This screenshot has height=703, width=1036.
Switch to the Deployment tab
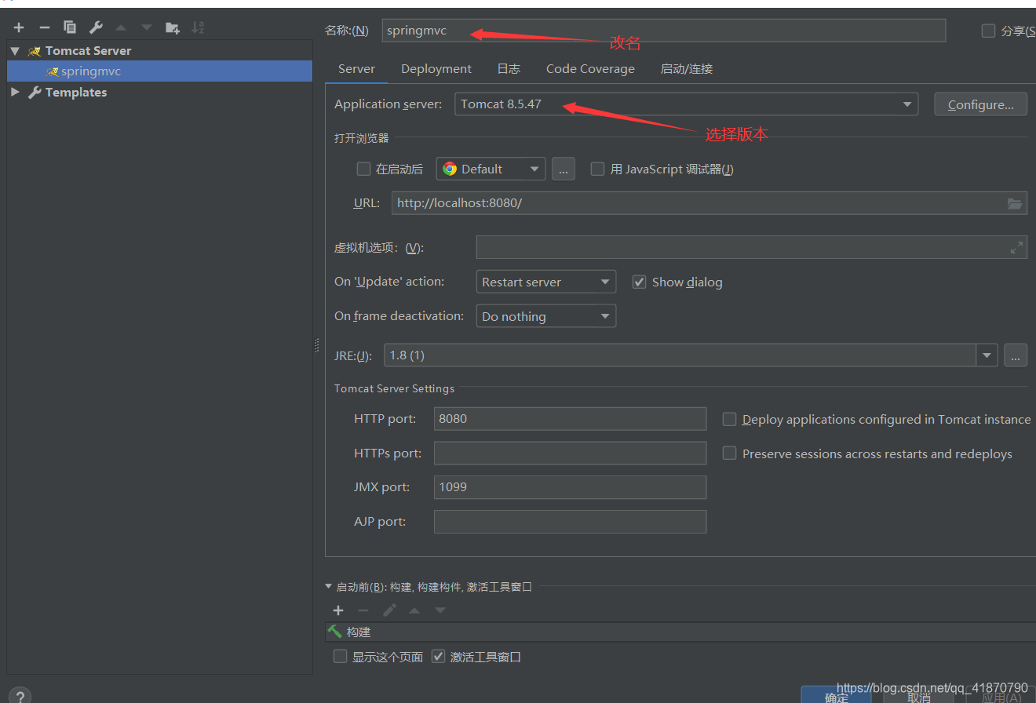436,69
